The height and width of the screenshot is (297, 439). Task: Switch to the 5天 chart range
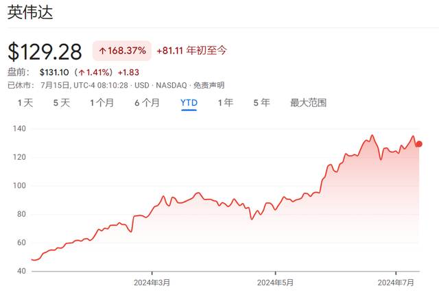[x=62, y=103]
